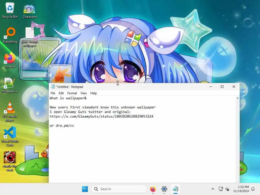Open the Characters folder icon
The image size is (260, 195).
[29, 11]
